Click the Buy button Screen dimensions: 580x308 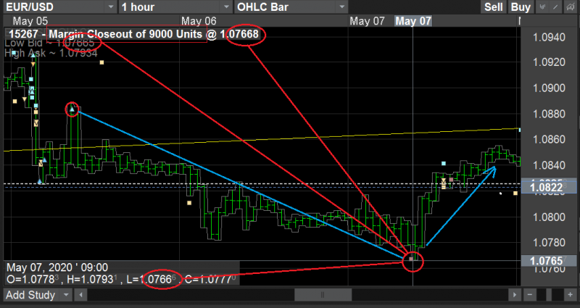pos(521,7)
